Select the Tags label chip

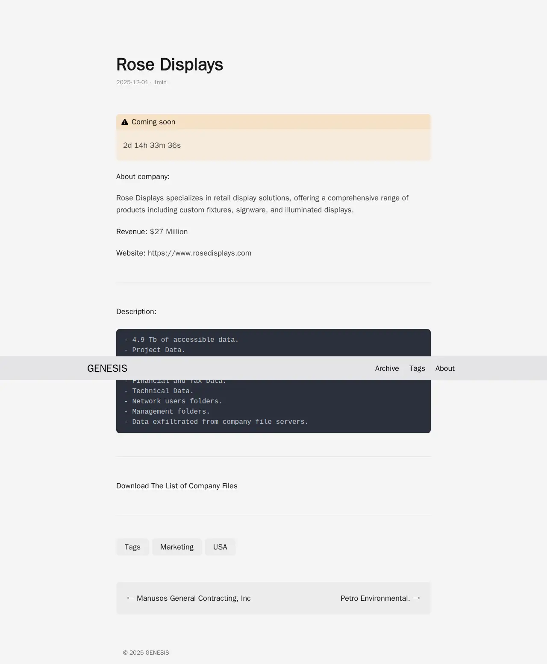point(132,547)
